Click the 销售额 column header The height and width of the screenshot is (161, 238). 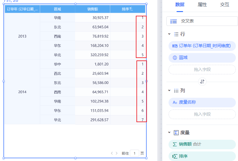click(x=93, y=9)
